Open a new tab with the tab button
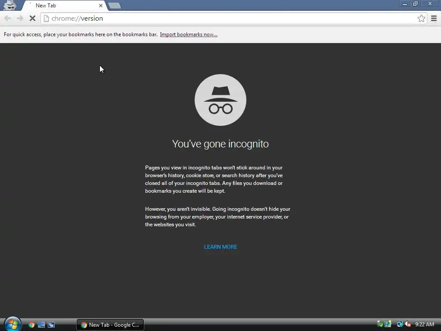Screen dimensions: 441x331 115,6
